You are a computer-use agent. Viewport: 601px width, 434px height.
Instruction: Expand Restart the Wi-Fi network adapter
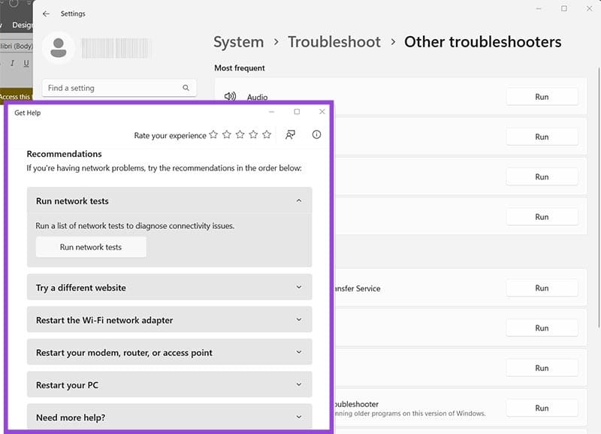[x=299, y=319]
